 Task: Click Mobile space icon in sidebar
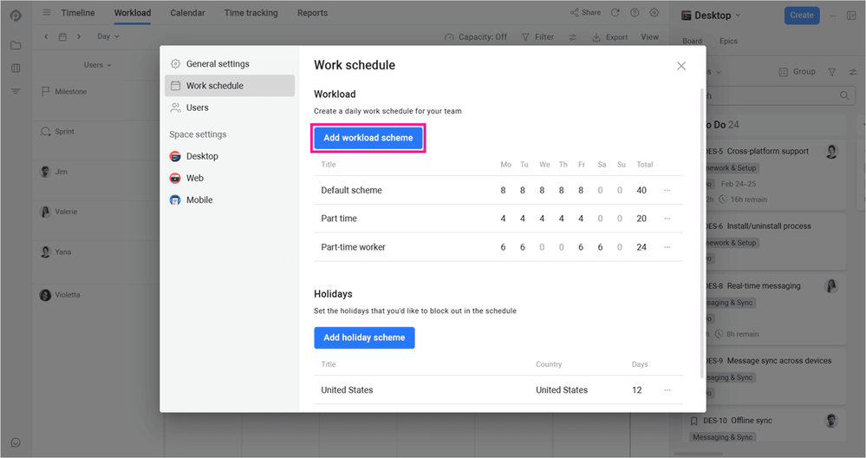[x=175, y=200]
